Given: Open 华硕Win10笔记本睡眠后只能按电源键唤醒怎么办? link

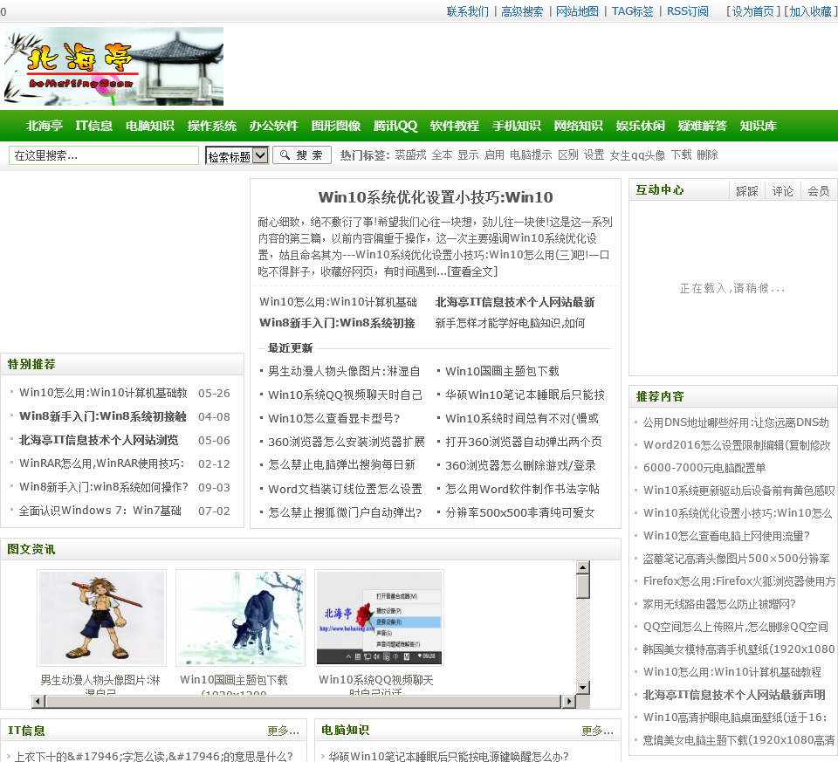Looking at the screenshot, I should [x=449, y=756].
